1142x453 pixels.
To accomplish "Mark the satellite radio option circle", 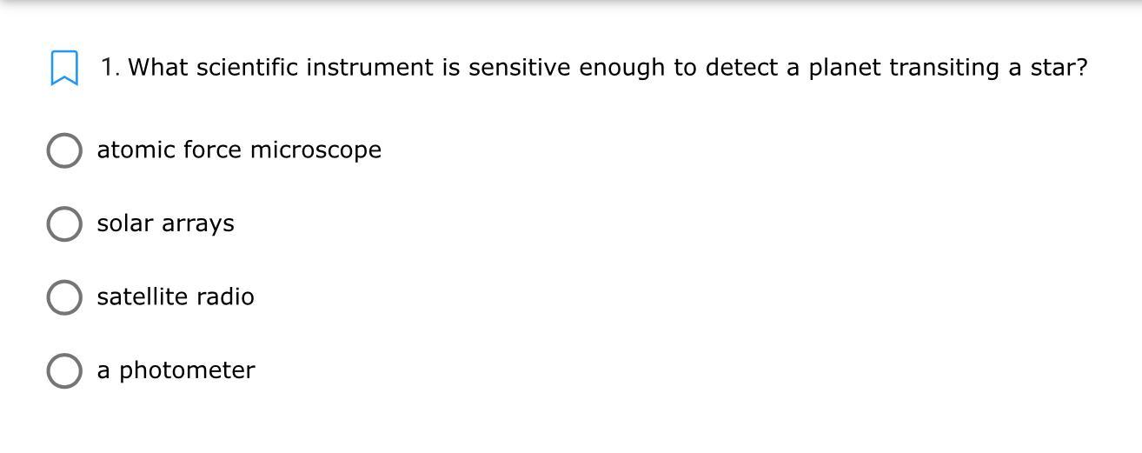I will pyautogui.click(x=64, y=297).
